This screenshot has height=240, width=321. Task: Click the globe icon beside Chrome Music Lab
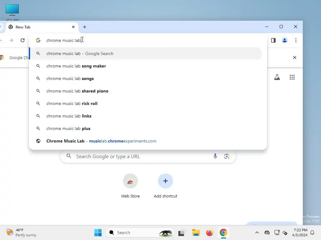38,141
